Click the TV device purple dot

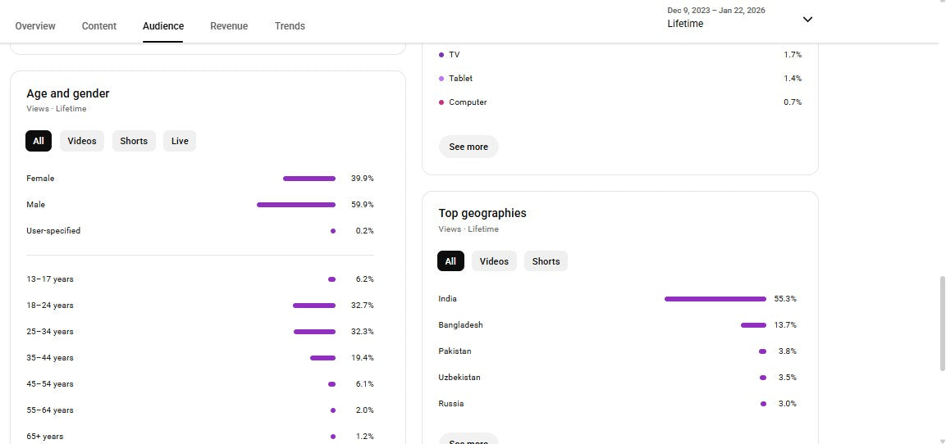441,55
